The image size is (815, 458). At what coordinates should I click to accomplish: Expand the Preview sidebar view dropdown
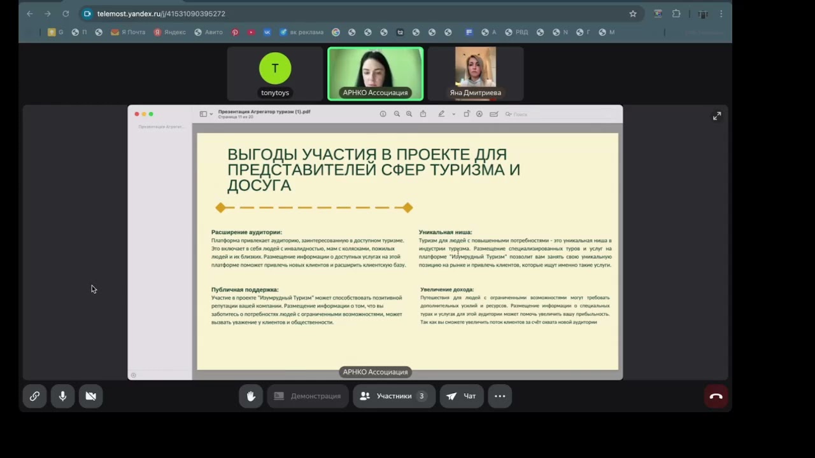click(206, 114)
